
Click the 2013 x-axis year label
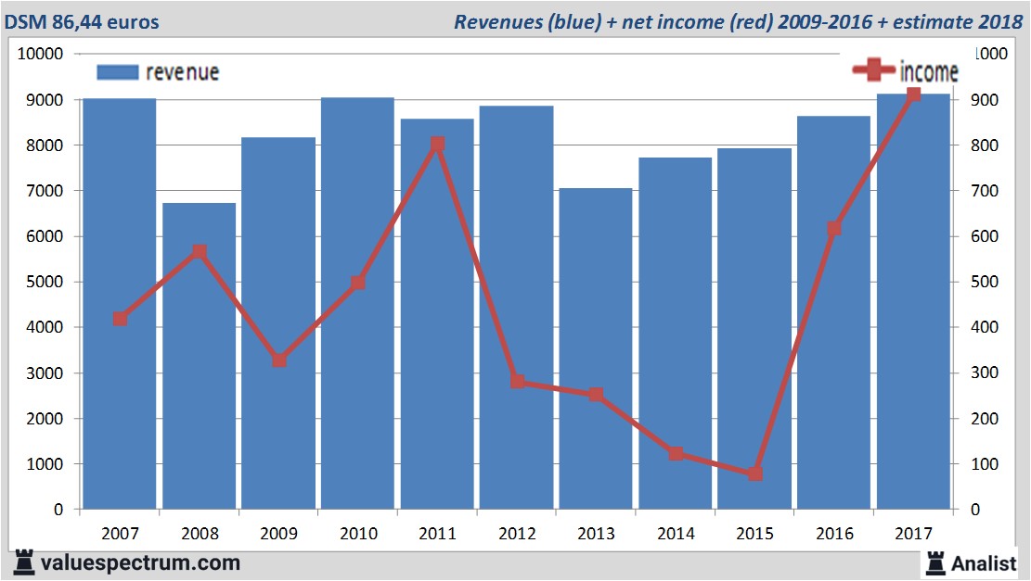click(596, 533)
